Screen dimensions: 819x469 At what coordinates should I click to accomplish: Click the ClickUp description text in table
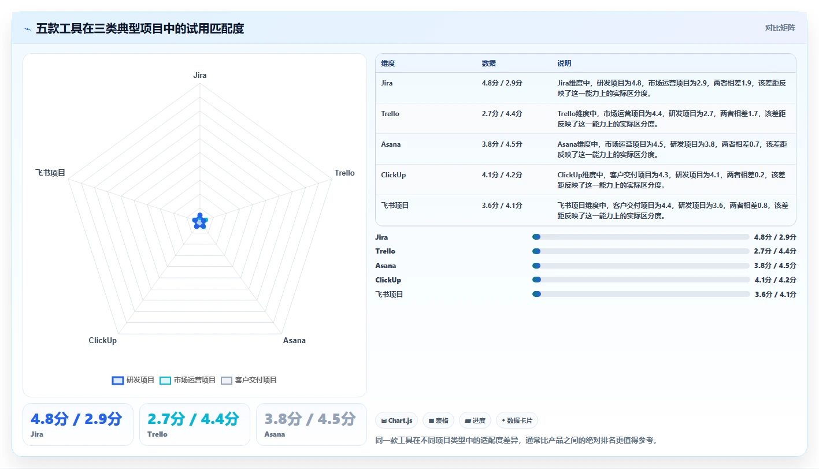tap(672, 180)
